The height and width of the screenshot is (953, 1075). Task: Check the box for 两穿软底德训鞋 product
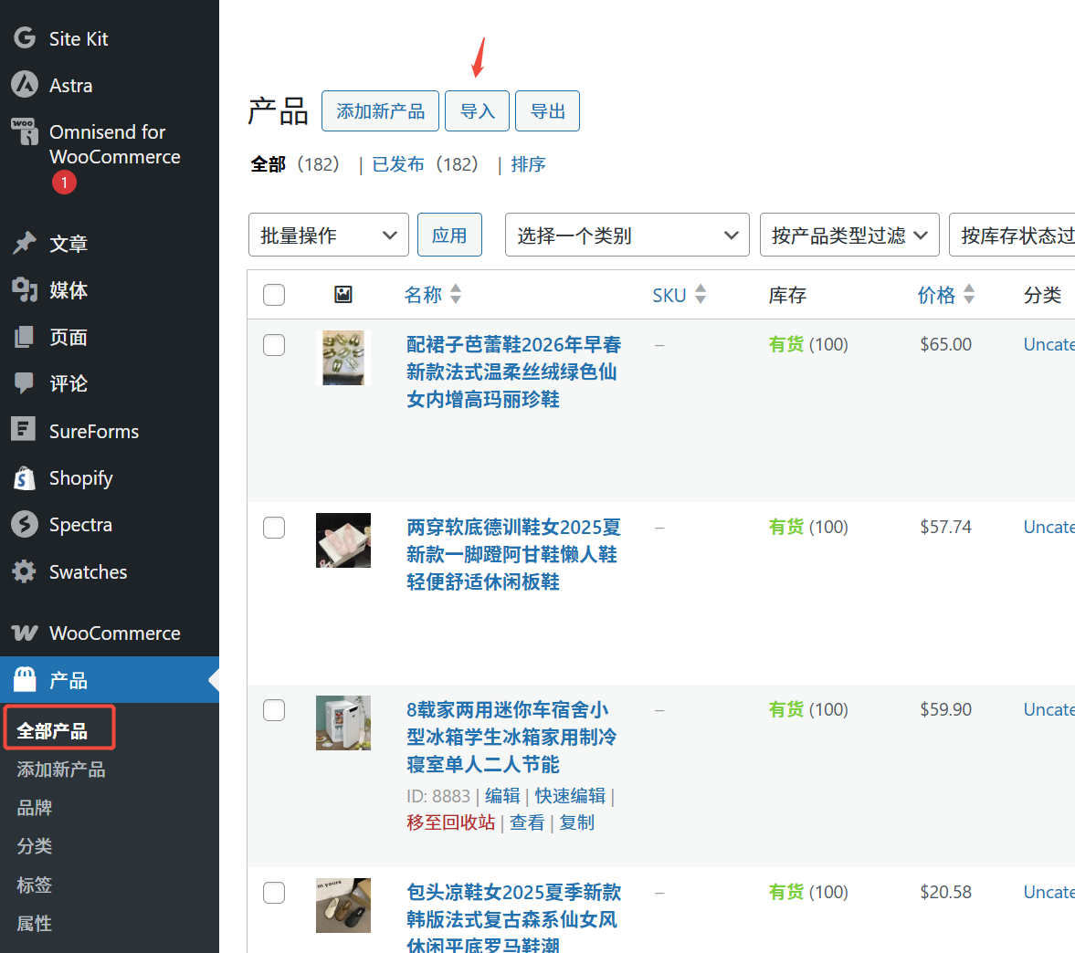[274, 528]
